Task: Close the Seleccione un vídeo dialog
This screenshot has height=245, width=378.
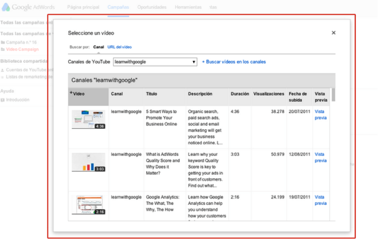Action: click(x=334, y=33)
